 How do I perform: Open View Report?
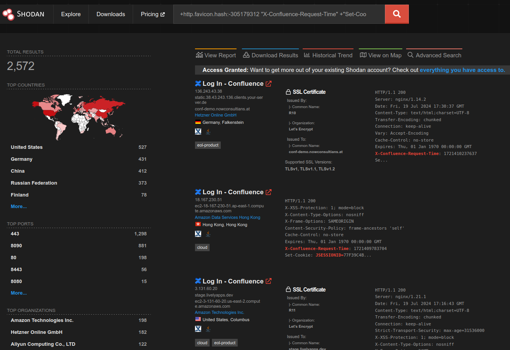point(216,55)
